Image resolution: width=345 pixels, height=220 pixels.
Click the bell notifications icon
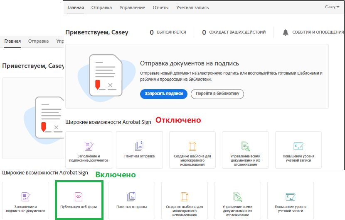pyautogui.click(x=286, y=32)
